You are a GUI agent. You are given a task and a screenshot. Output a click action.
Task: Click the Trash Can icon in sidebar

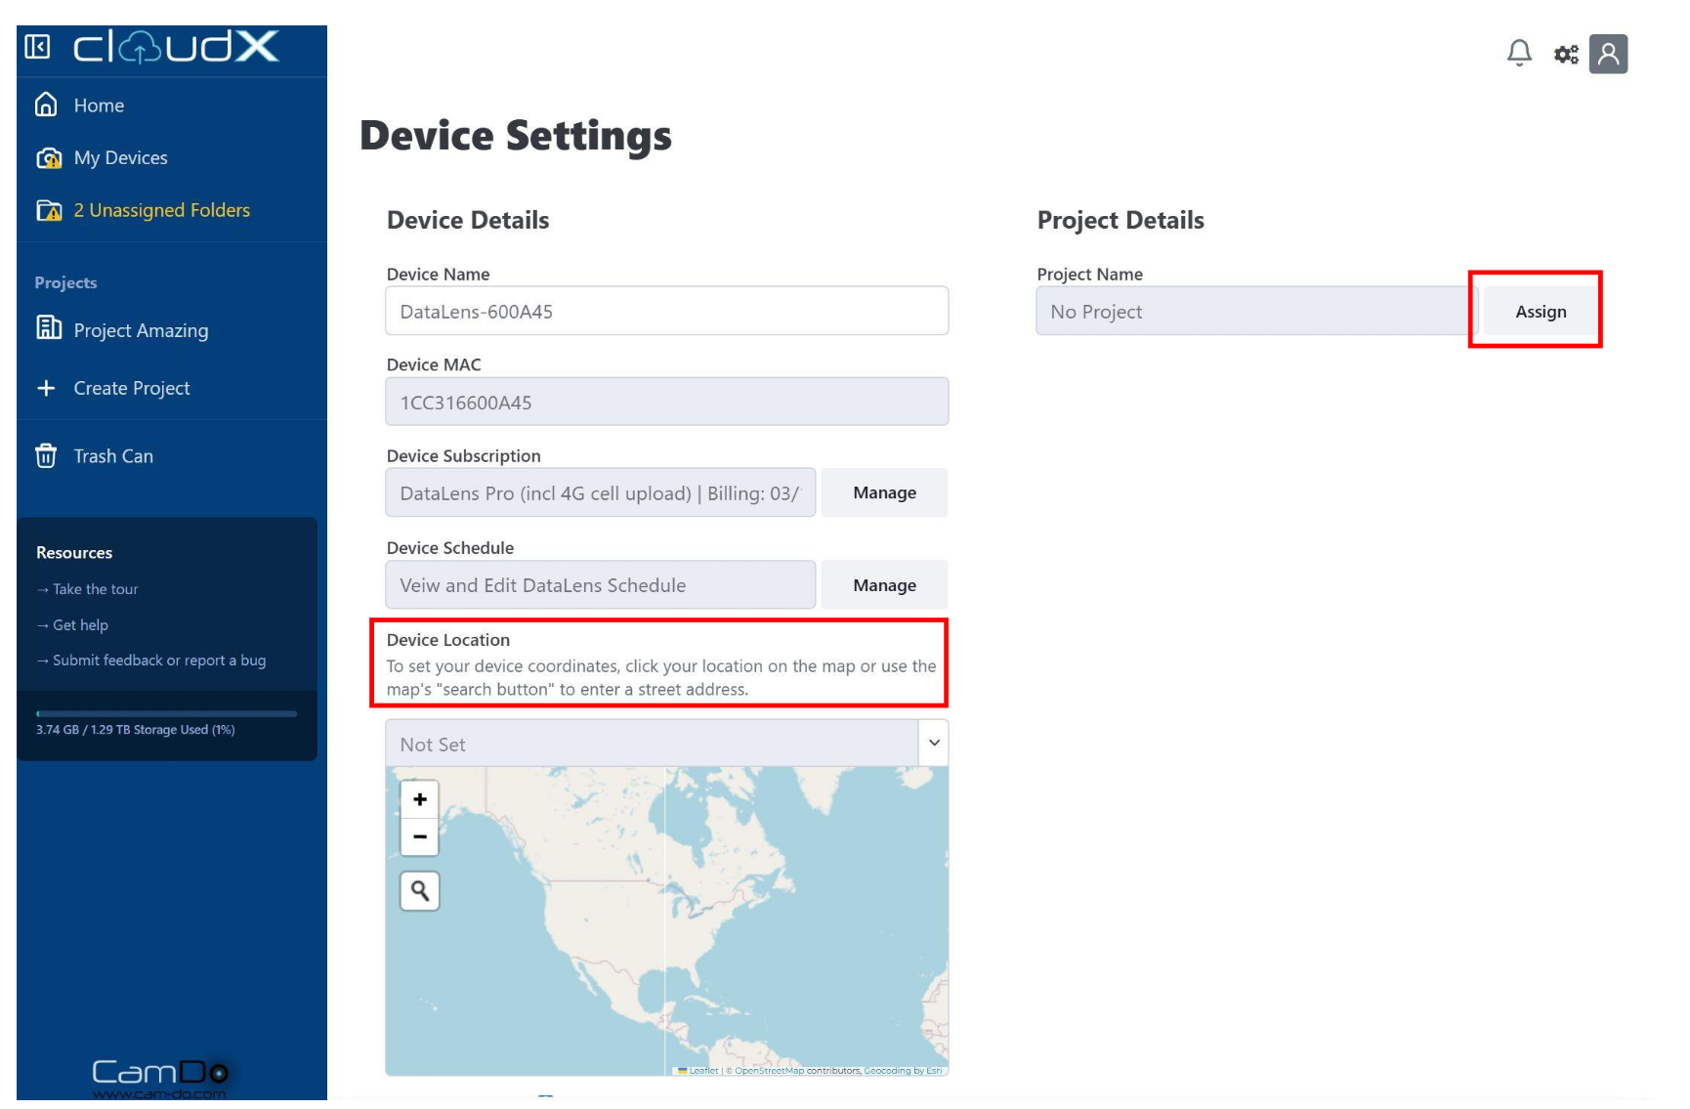pyautogui.click(x=46, y=456)
